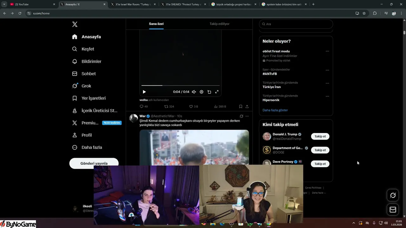Go back in browser
The height and width of the screenshot is (228, 406).
click(4, 13)
